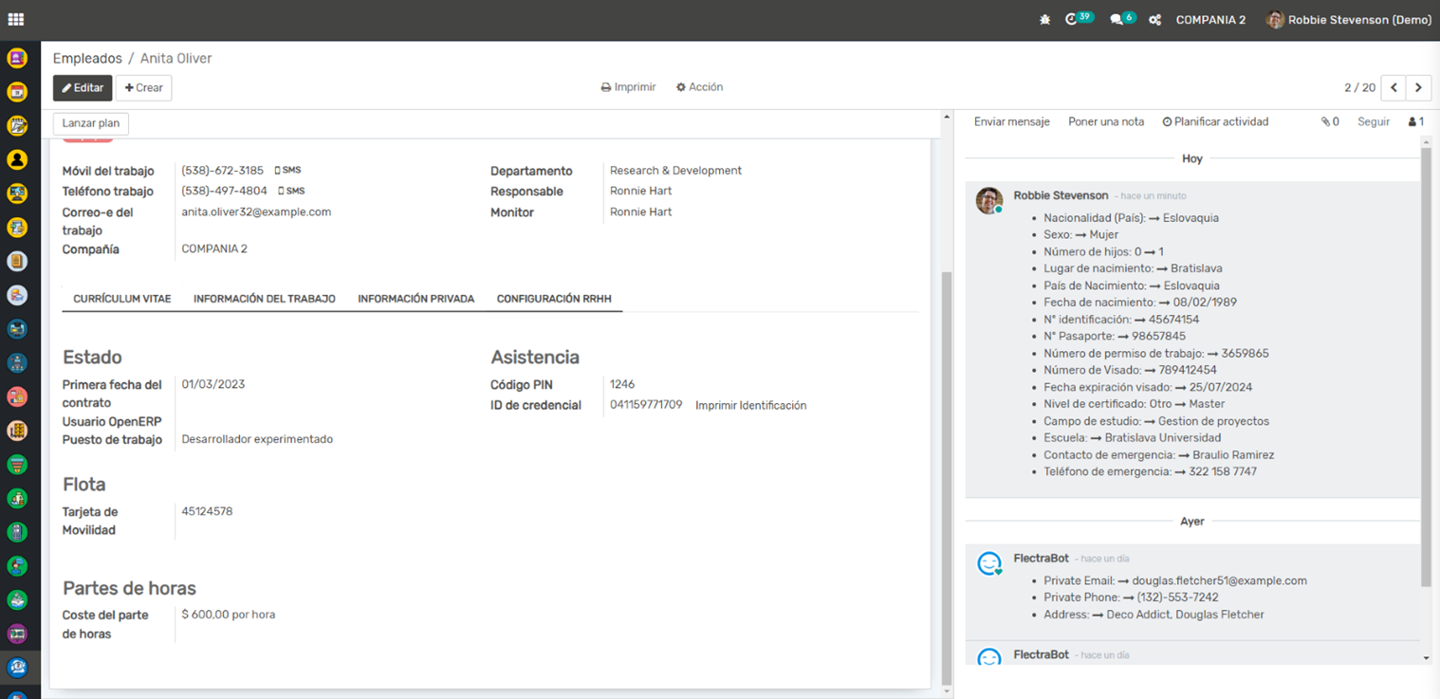Open the Imprimir dropdown menu

[x=628, y=87]
